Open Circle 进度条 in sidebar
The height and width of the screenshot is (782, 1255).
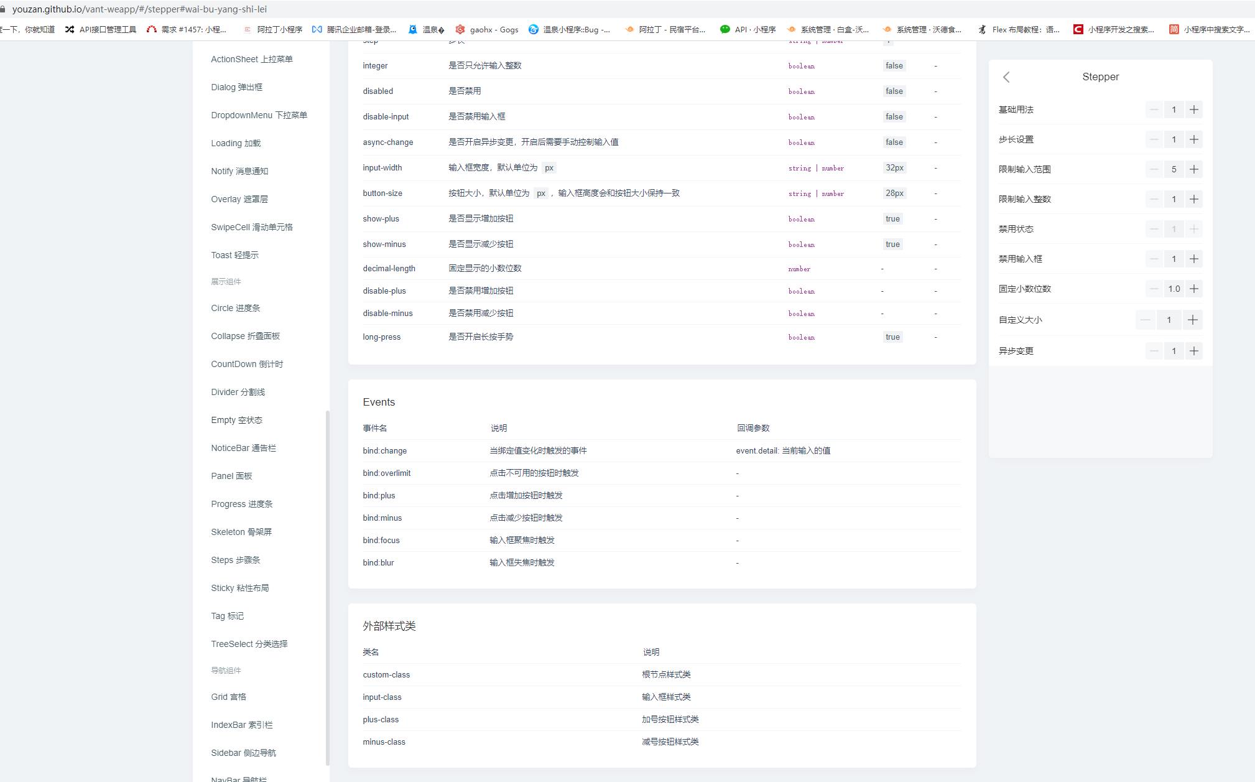234,308
